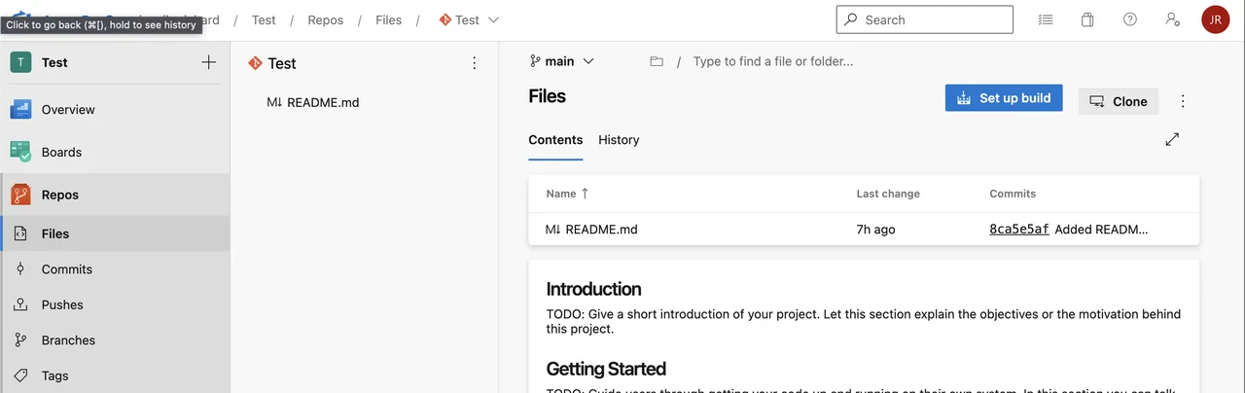
Task: Open Boards in the sidebar
Action: (115, 152)
